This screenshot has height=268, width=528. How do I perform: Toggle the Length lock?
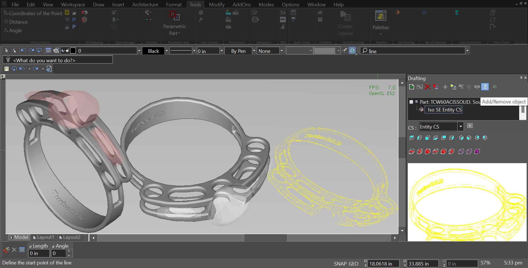pyautogui.click(x=31, y=246)
